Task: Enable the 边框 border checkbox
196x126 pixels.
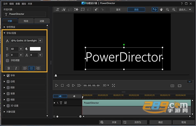Action: click(8, 82)
